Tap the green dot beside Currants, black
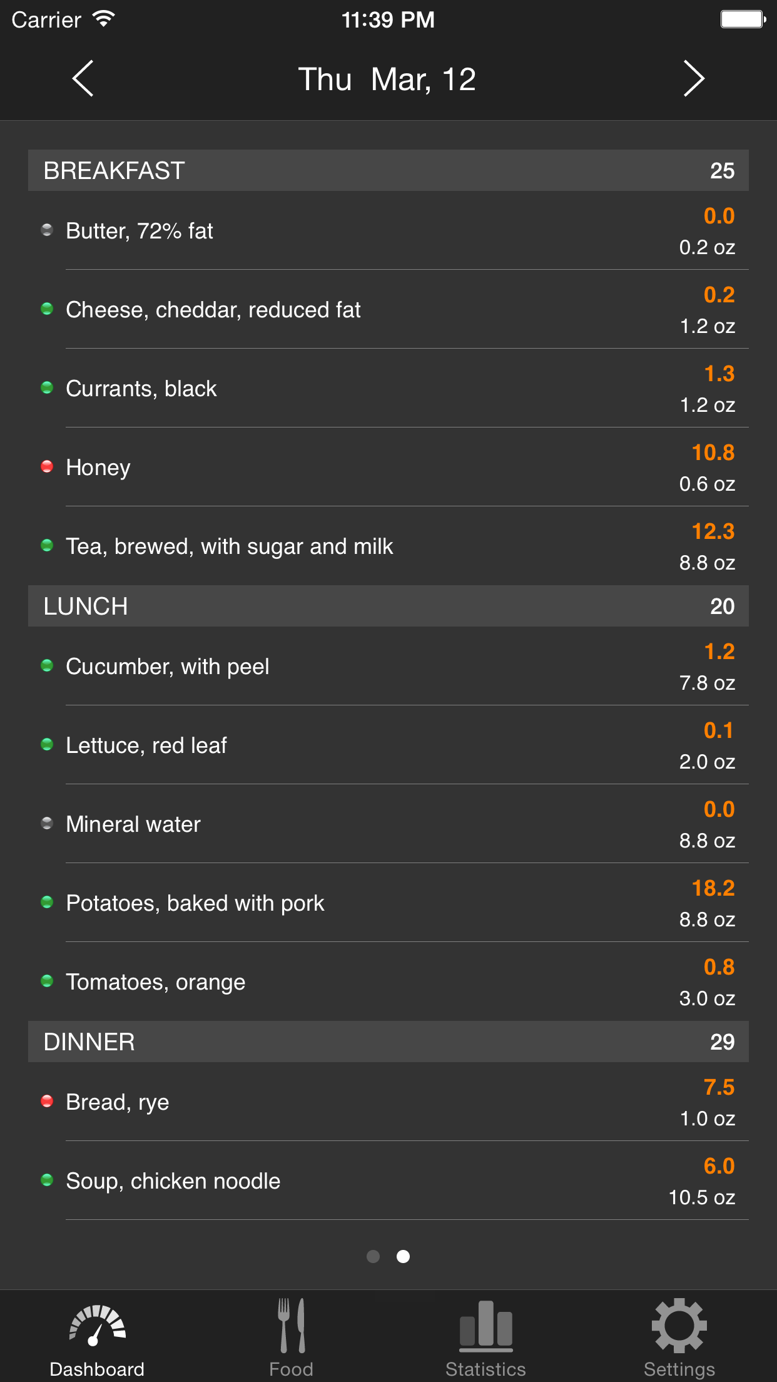The image size is (777, 1382). (x=47, y=387)
